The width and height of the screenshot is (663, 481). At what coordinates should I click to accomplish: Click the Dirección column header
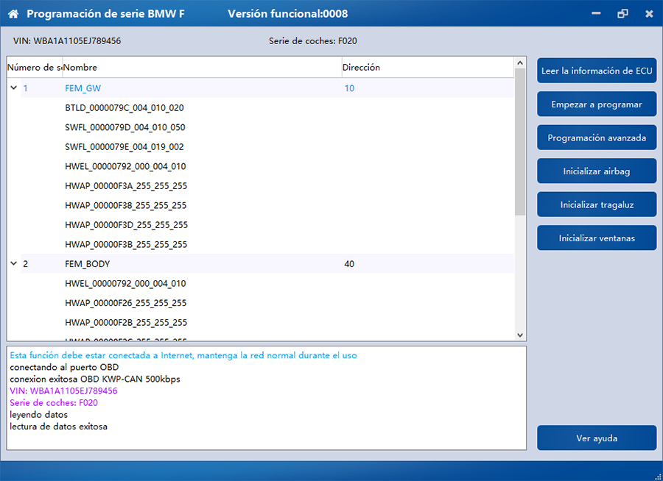(428, 68)
